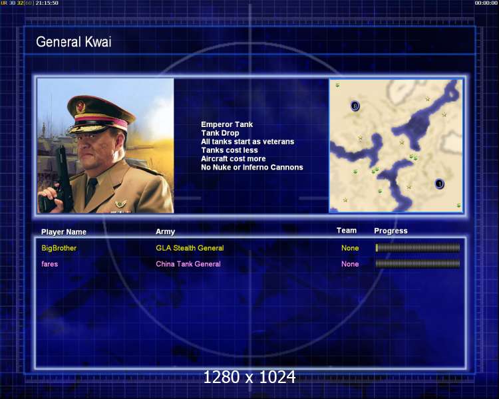Click BigBrother's loading progress bar
The width and height of the screenshot is (499, 399).
click(x=418, y=248)
